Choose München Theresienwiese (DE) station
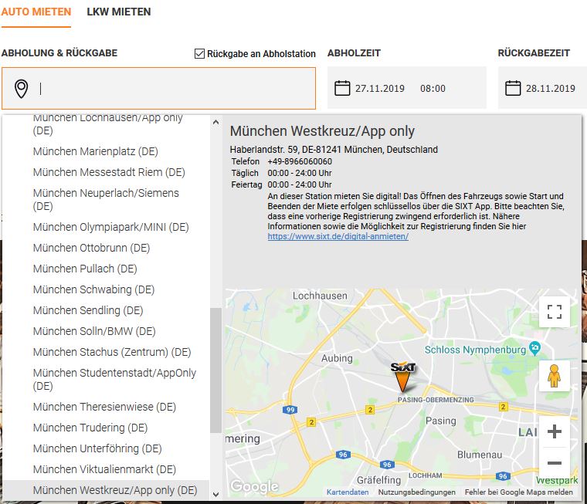The image size is (587, 504). [106, 407]
